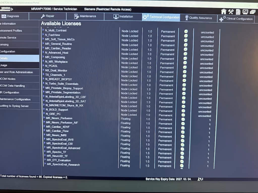258x193 pixels.
Task: Click the status checkmark for N_GRE_PC
Action: pyautogui.click(x=183, y=115)
